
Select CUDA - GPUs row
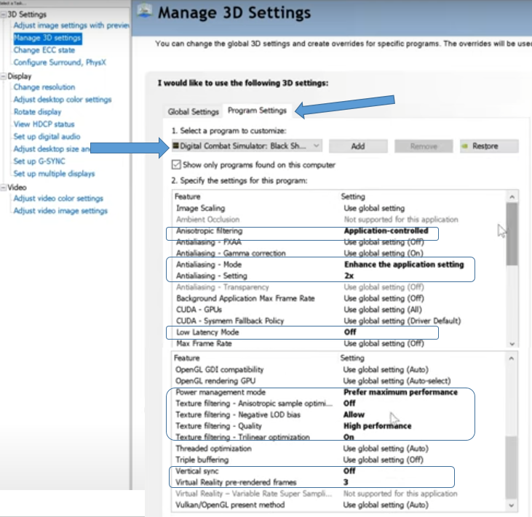click(x=339, y=310)
